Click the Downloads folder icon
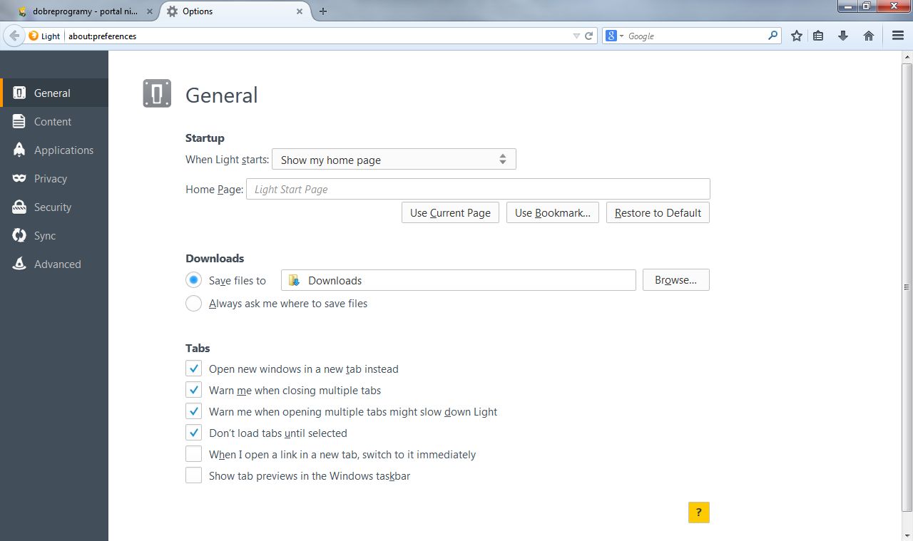This screenshot has width=913, height=541. click(294, 280)
